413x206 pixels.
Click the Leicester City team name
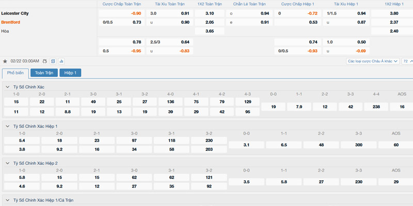click(x=15, y=13)
